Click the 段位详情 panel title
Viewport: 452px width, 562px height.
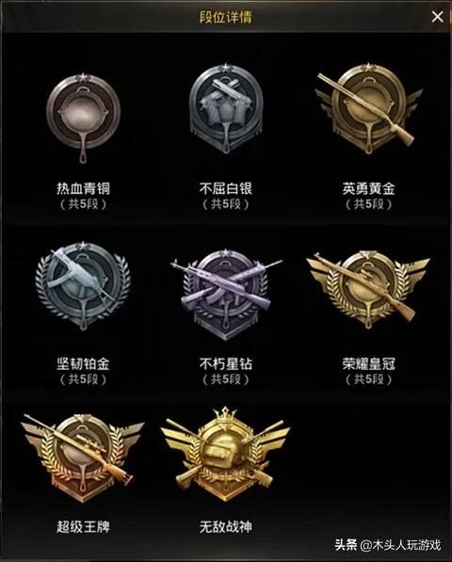[x=225, y=17]
